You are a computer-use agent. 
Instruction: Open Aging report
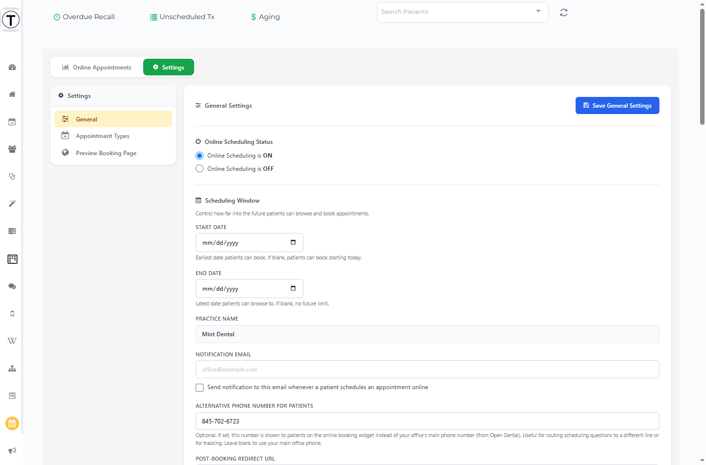coord(265,17)
